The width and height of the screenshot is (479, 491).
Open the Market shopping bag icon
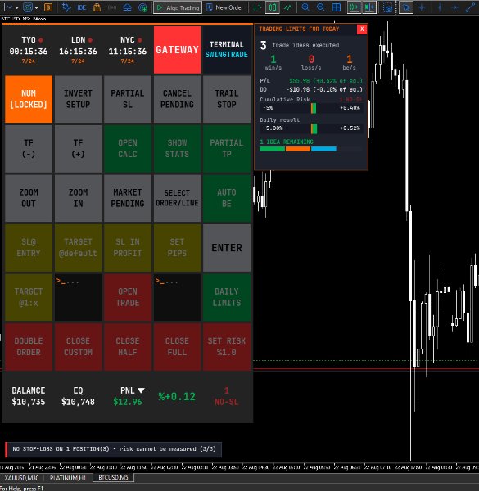[x=97, y=7]
